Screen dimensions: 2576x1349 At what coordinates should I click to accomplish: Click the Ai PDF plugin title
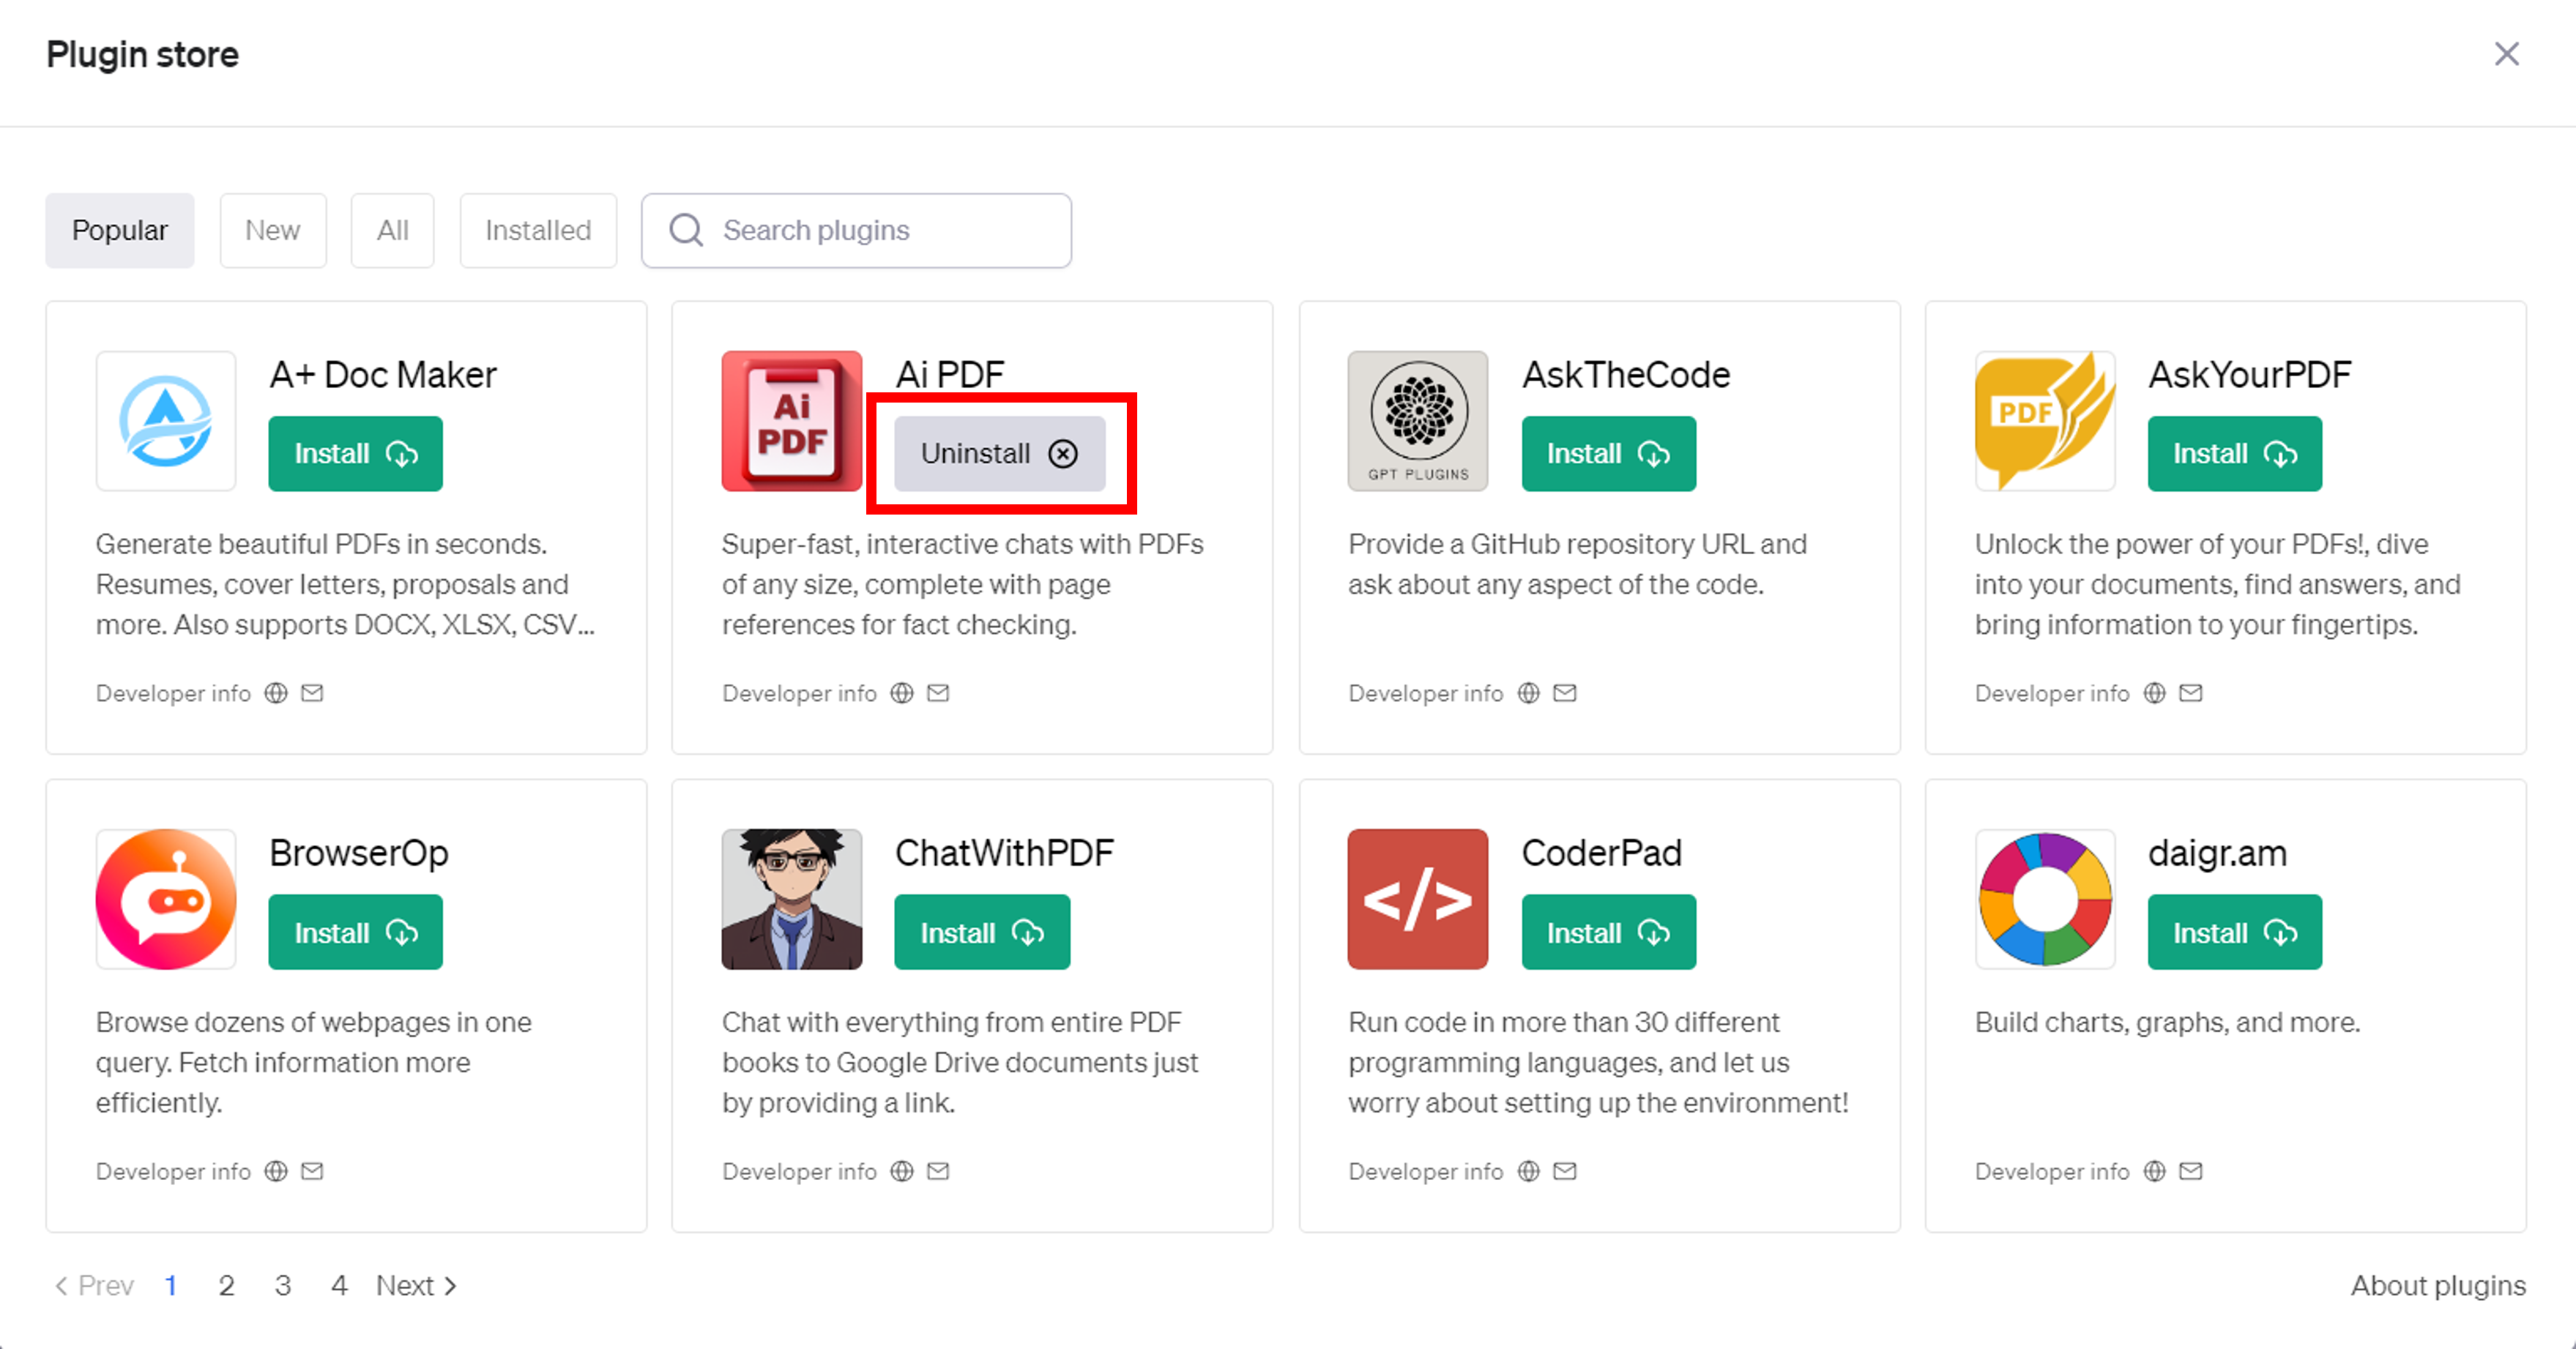(x=949, y=375)
